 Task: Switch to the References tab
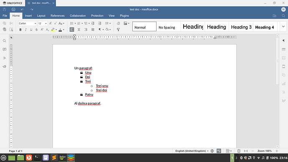click(x=58, y=16)
